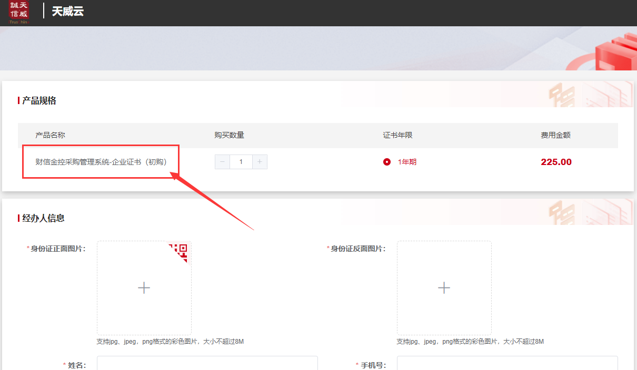This screenshot has height=370, width=637.
Task: Click the 费用金额 column header
Action: click(x=555, y=135)
